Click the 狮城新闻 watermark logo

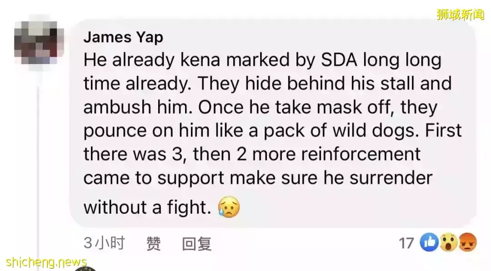(x=459, y=14)
